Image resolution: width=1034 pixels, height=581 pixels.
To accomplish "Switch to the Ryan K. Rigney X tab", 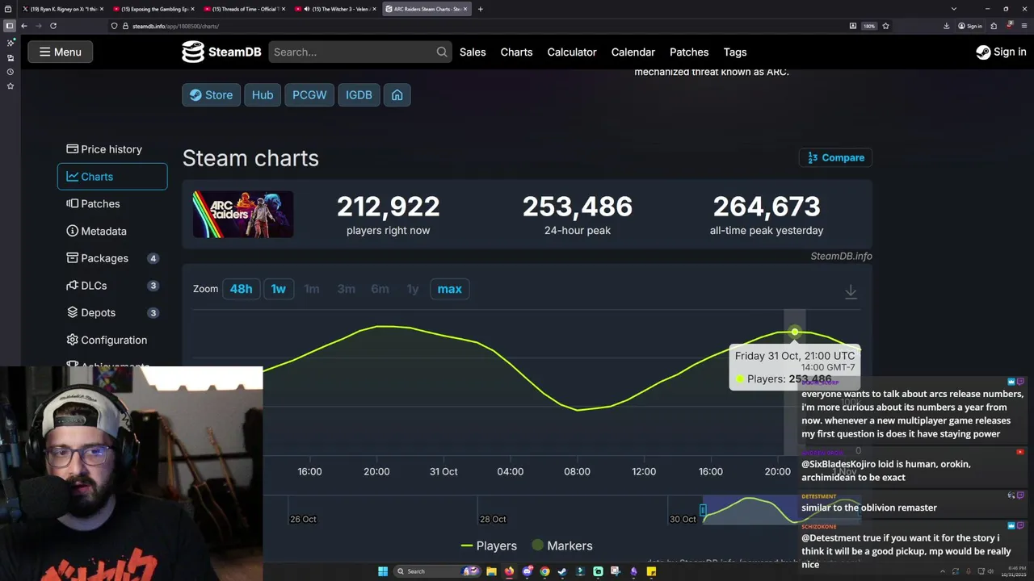I will [x=63, y=9].
